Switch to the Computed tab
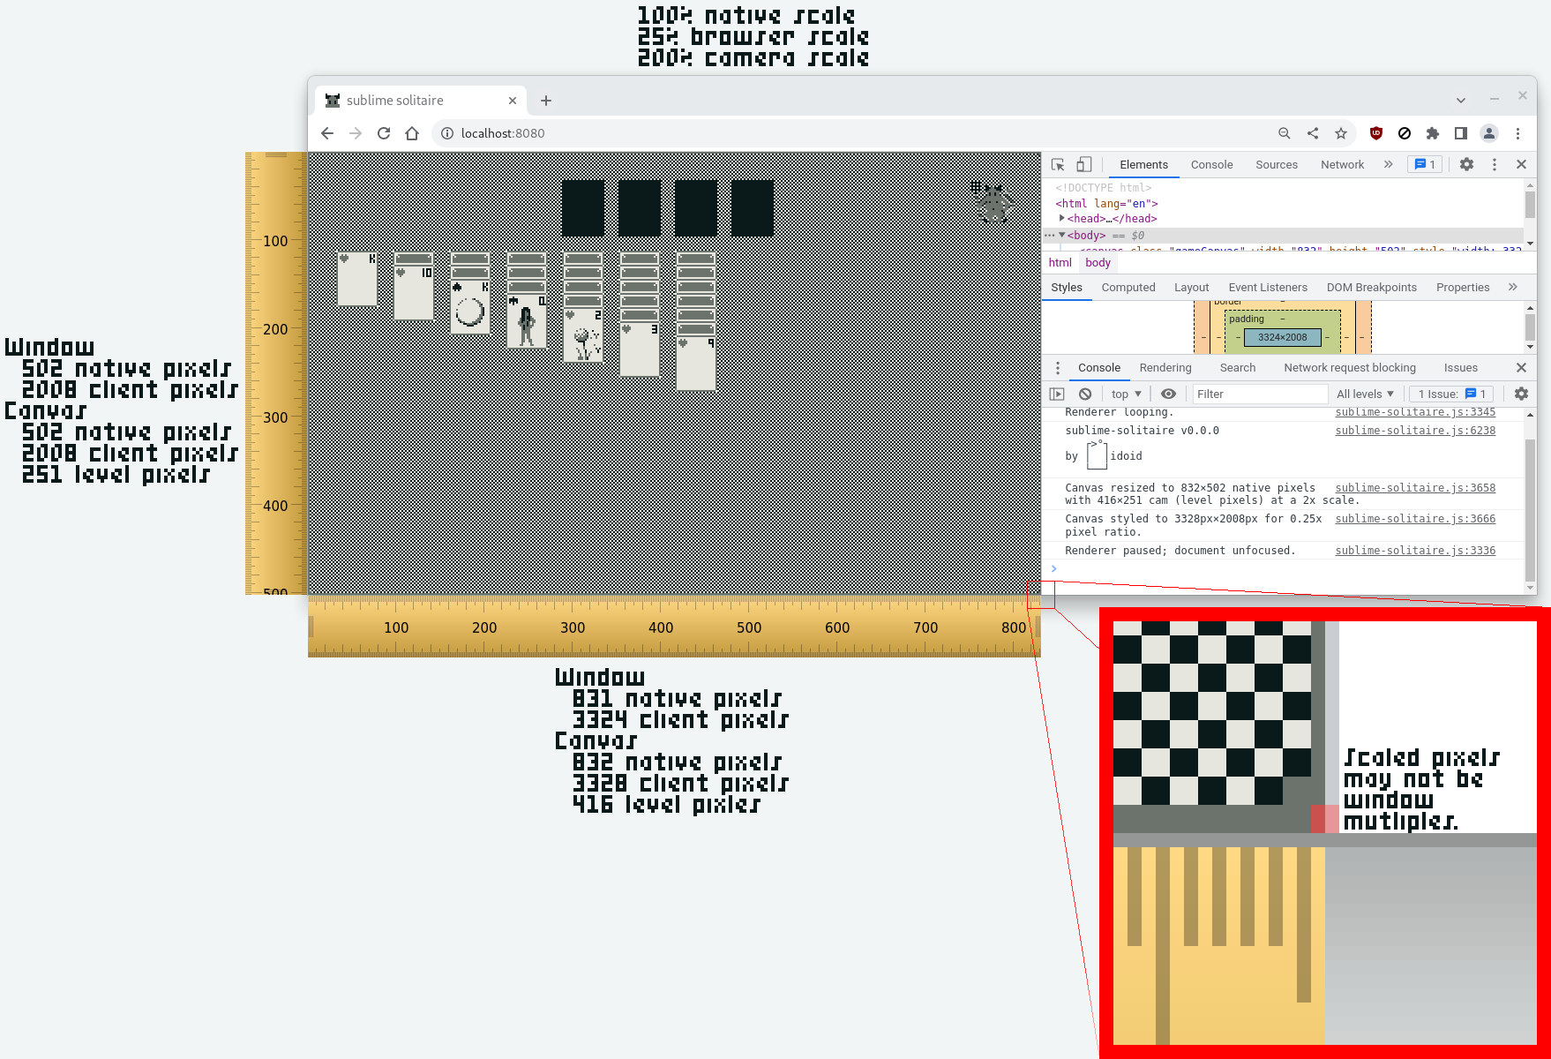This screenshot has width=1551, height=1059. pos(1128,287)
